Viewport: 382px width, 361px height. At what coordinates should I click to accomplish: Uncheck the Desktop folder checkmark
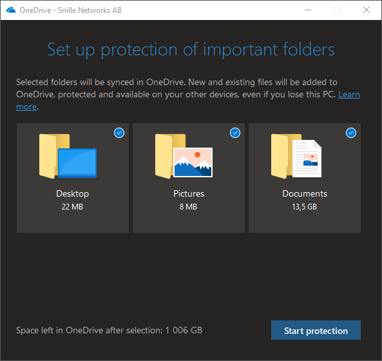tap(119, 133)
